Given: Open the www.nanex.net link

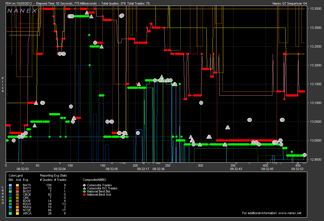Looking at the screenshot, I should (290, 213).
